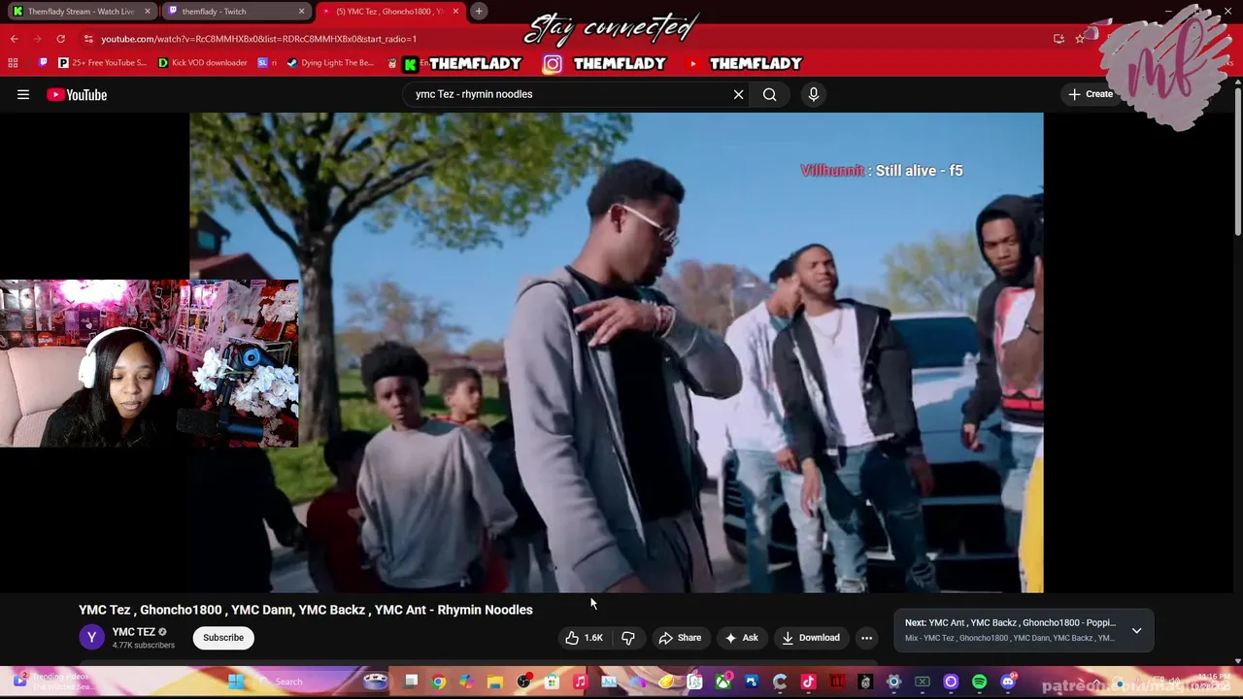Click the video title 'Rhymin Noodles'
This screenshot has width=1243, height=699.
click(306, 610)
